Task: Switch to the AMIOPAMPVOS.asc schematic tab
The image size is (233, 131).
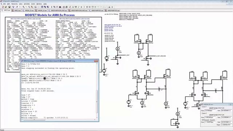Action: point(96,11)
